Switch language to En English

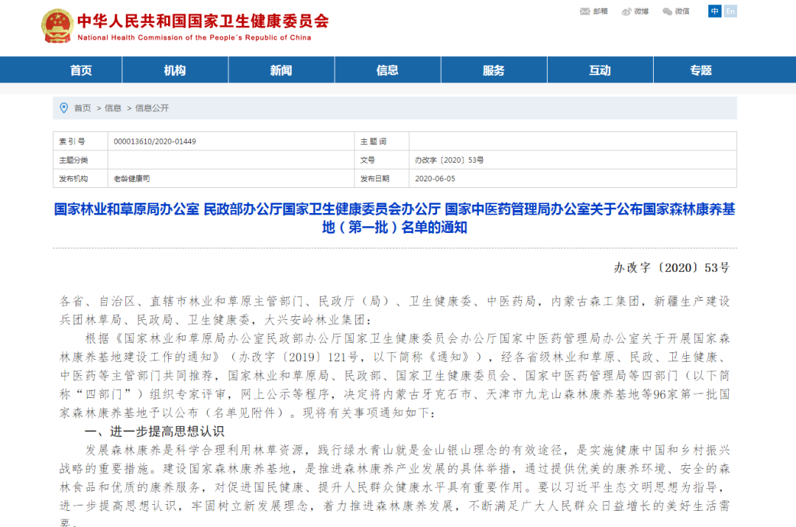(730, 11)
